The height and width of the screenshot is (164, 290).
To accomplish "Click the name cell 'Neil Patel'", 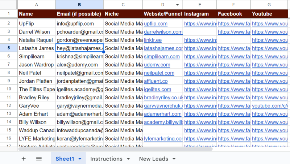I will pyautogui.click(x=37, y=73).
